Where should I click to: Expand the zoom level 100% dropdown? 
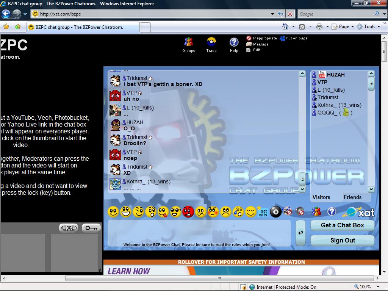point(378,287)
